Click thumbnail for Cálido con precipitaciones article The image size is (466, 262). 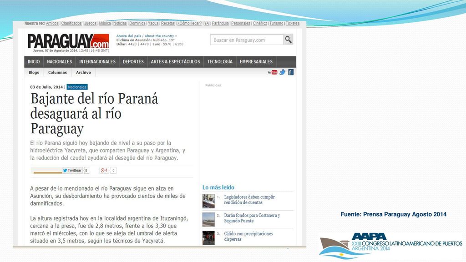point(208,238)
